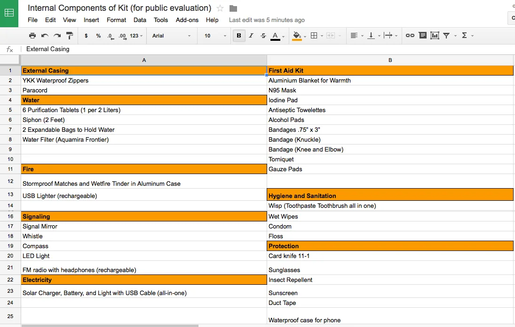The image size is (515, 327).
Task: Select the Protection header cell
Action: [x=390, y=246]
